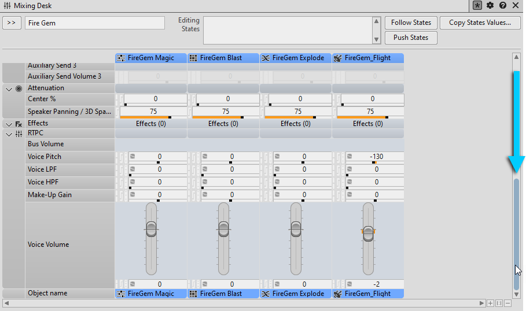Click RTPC indicator on FireGem_Flight Voice Pitch
Viewport: 526px width, 311px height.
coord(350,157)
